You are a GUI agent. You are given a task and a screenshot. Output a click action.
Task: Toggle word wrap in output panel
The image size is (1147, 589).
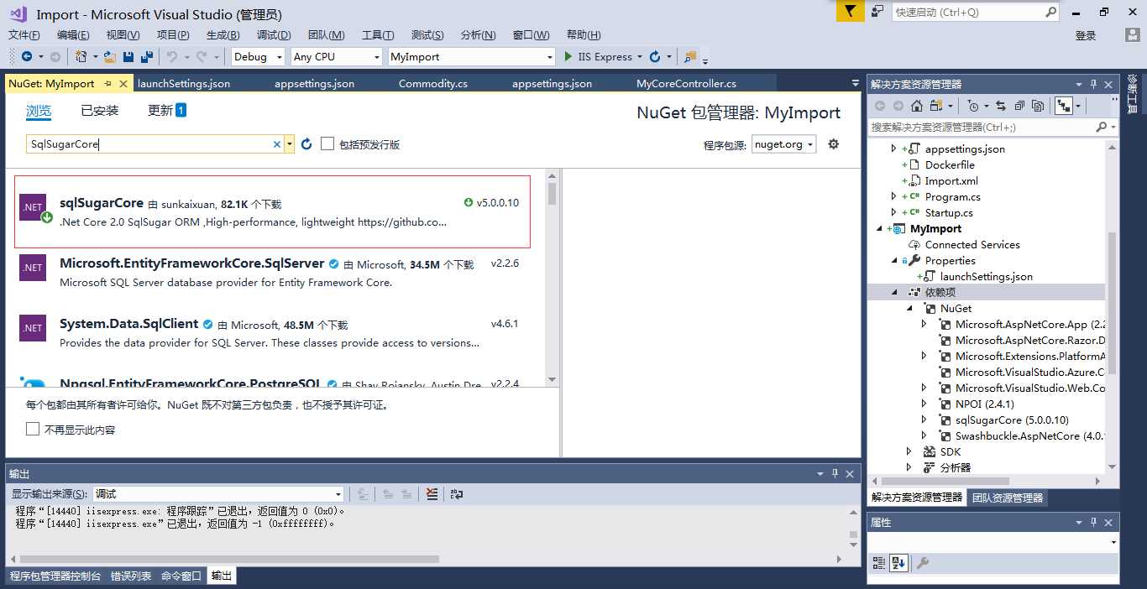coord(457,494)
